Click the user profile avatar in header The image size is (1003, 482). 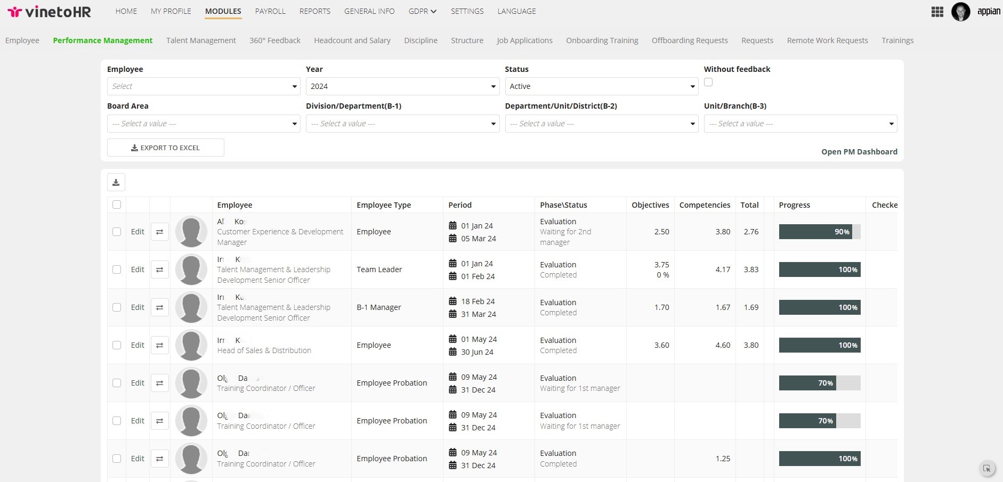click(x=961, y=12)
